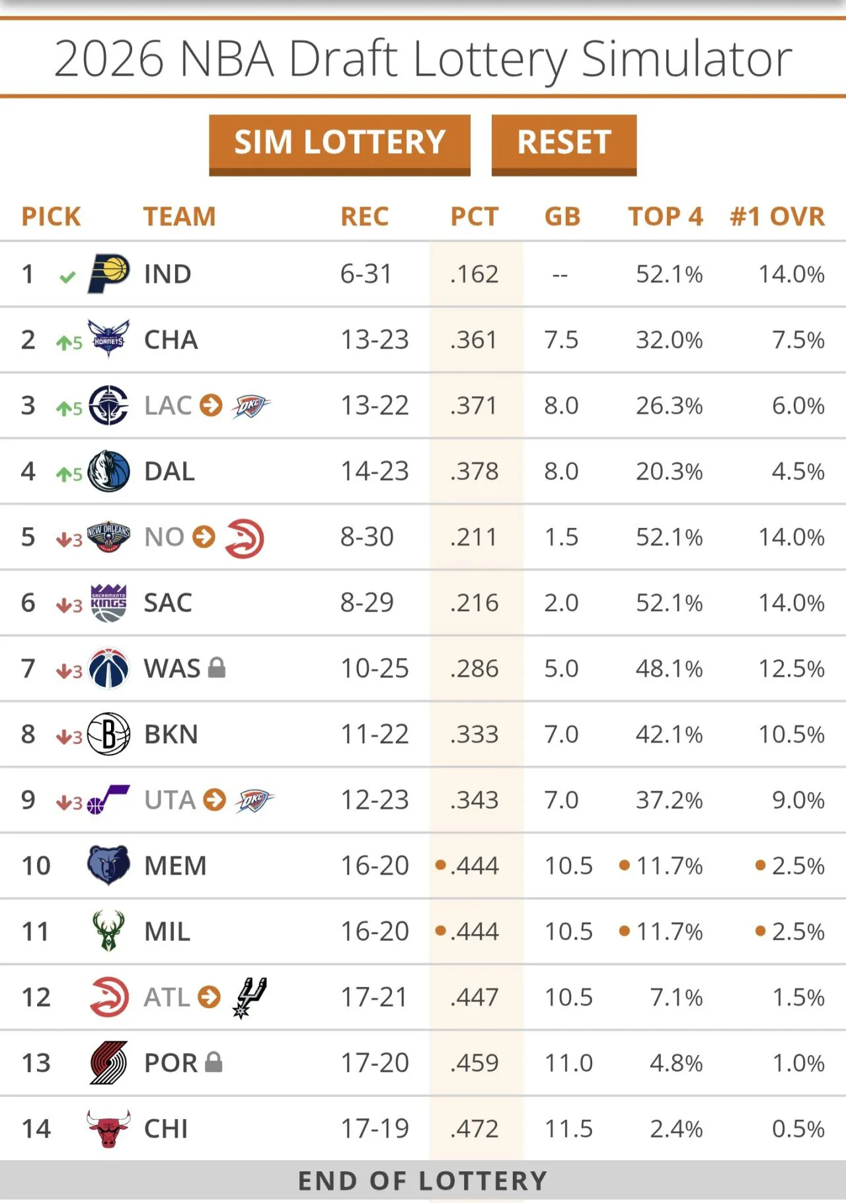
Task: Click the Indiana Pacers logo
Action: coord(108,273)
